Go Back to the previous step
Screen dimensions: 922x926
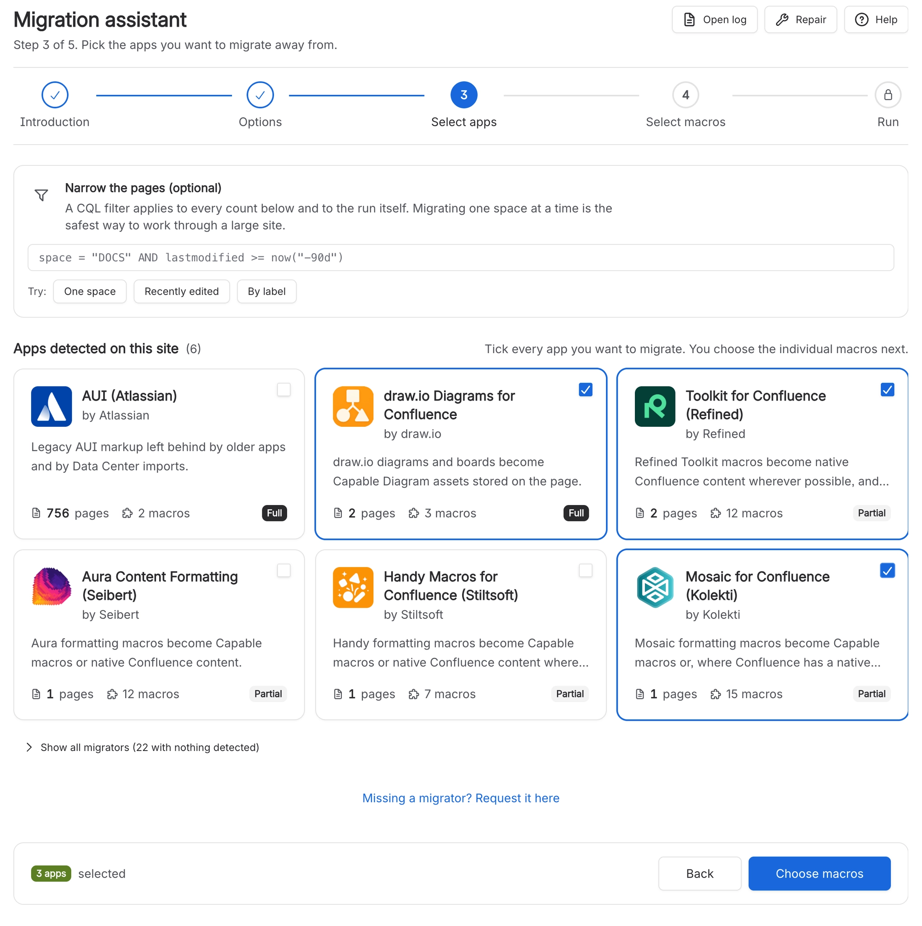pyautogui.click(x=700, y=874)
